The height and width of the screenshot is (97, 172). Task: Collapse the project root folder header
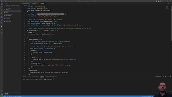coord(12,5)
